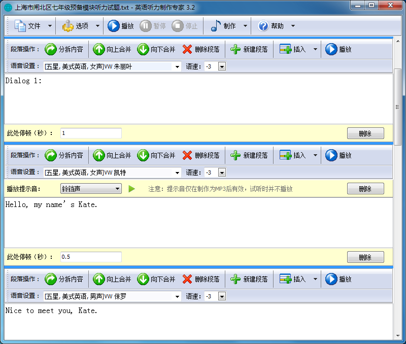
Task: Open the 语速 speed dropdown for 凯特 voice
Action: [x=222, y=173]
